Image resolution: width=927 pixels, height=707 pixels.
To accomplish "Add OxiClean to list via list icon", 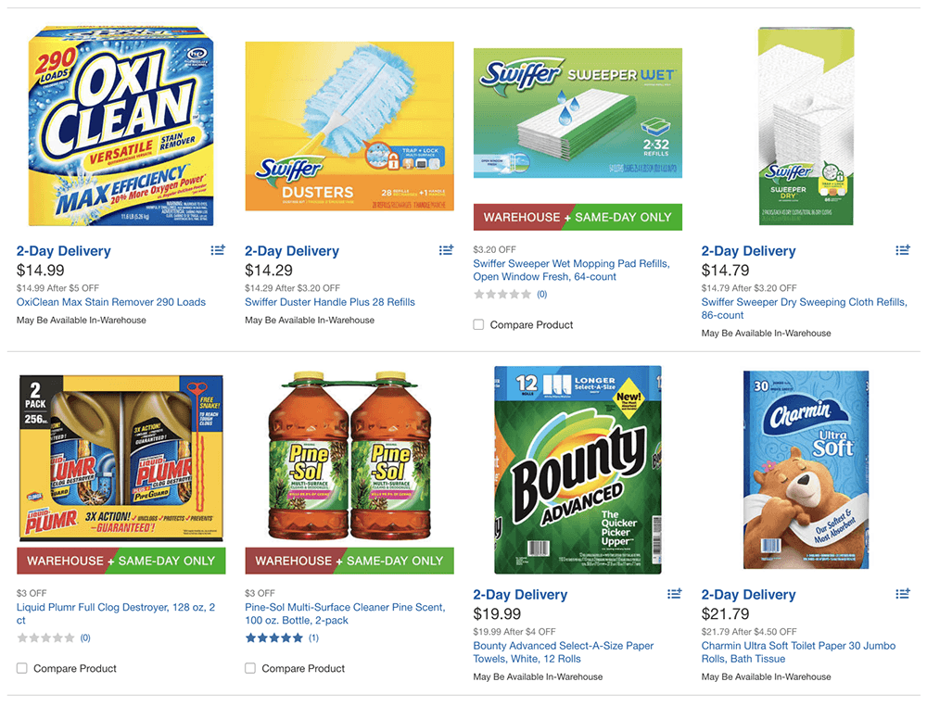I will pyautogui.click(x=218, y=250).
